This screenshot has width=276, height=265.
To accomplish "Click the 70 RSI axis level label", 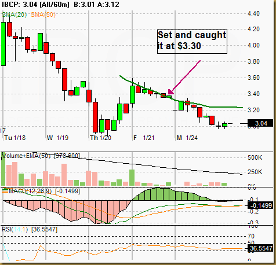I will tap(251, 236).
